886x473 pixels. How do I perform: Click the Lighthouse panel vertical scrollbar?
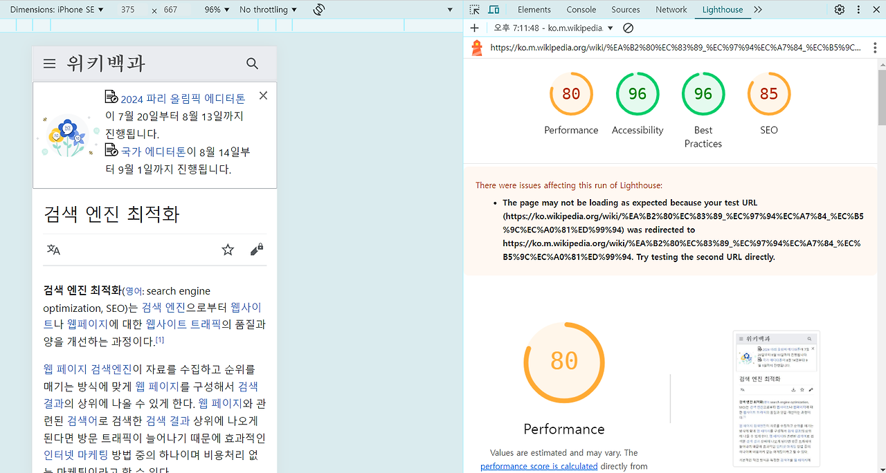881,97
